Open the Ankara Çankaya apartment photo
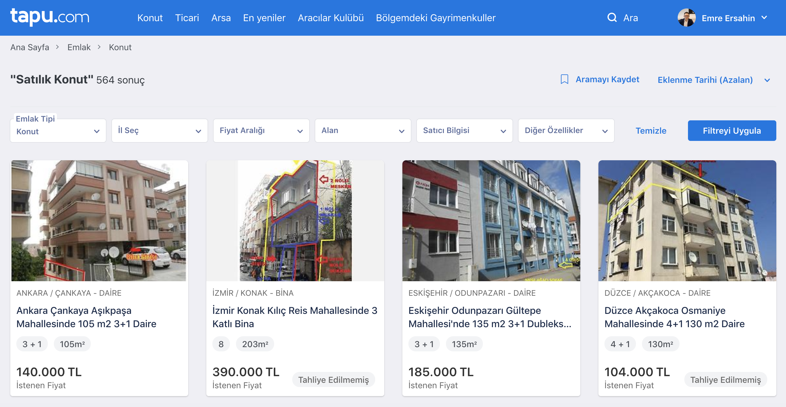 point(99,220)
